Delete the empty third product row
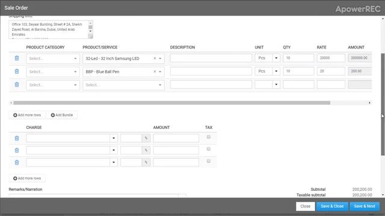 [x=17, y=85]
